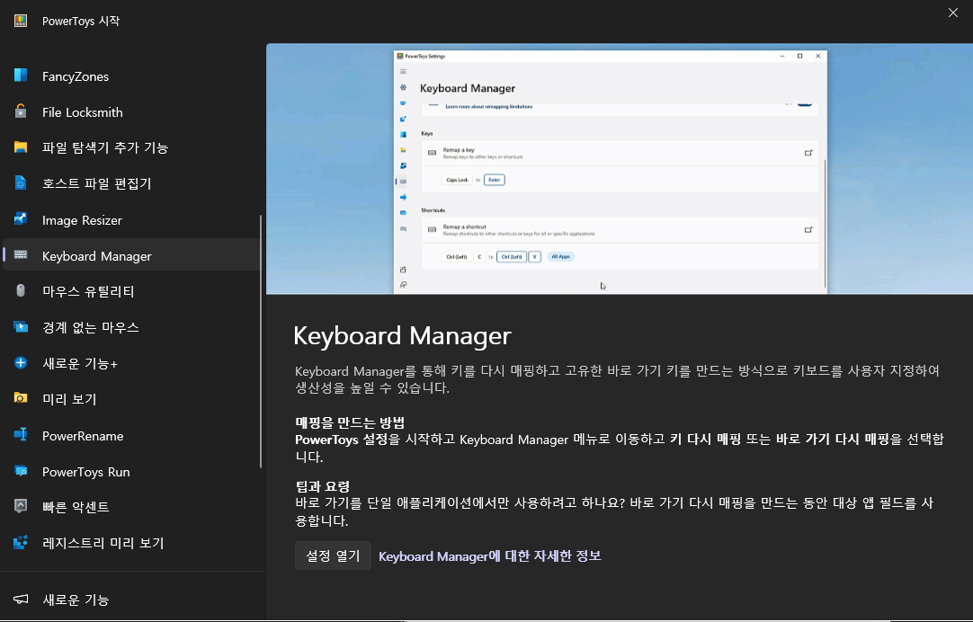
Task: Click the 호스트 파일 편집기 icon
Action: pyautogui.click(x=21, y=183)
